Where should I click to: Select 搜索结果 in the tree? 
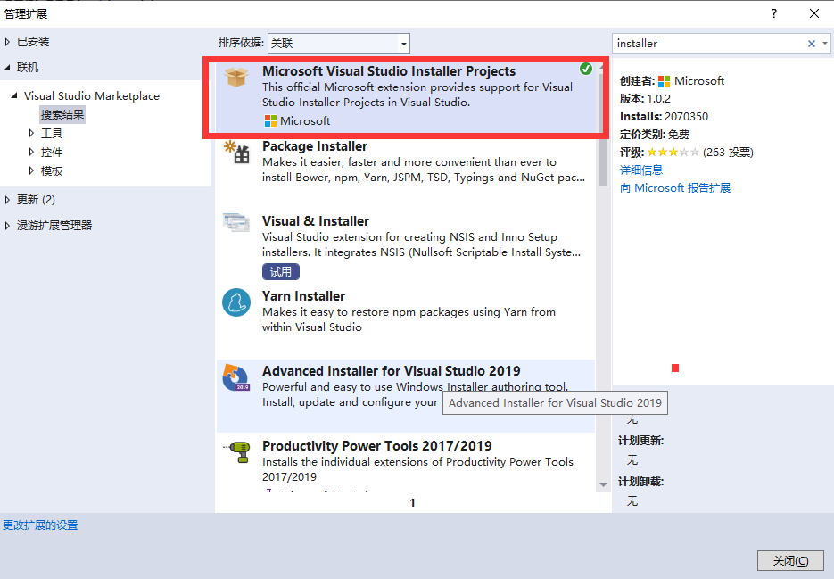point(62,114)
